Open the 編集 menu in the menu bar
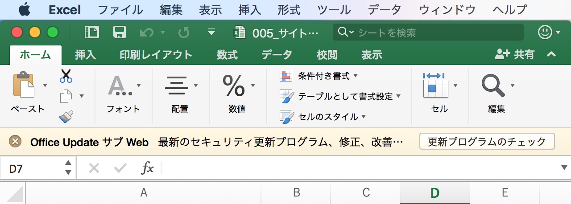The image size is (571, 204). (x=172, y=9)
